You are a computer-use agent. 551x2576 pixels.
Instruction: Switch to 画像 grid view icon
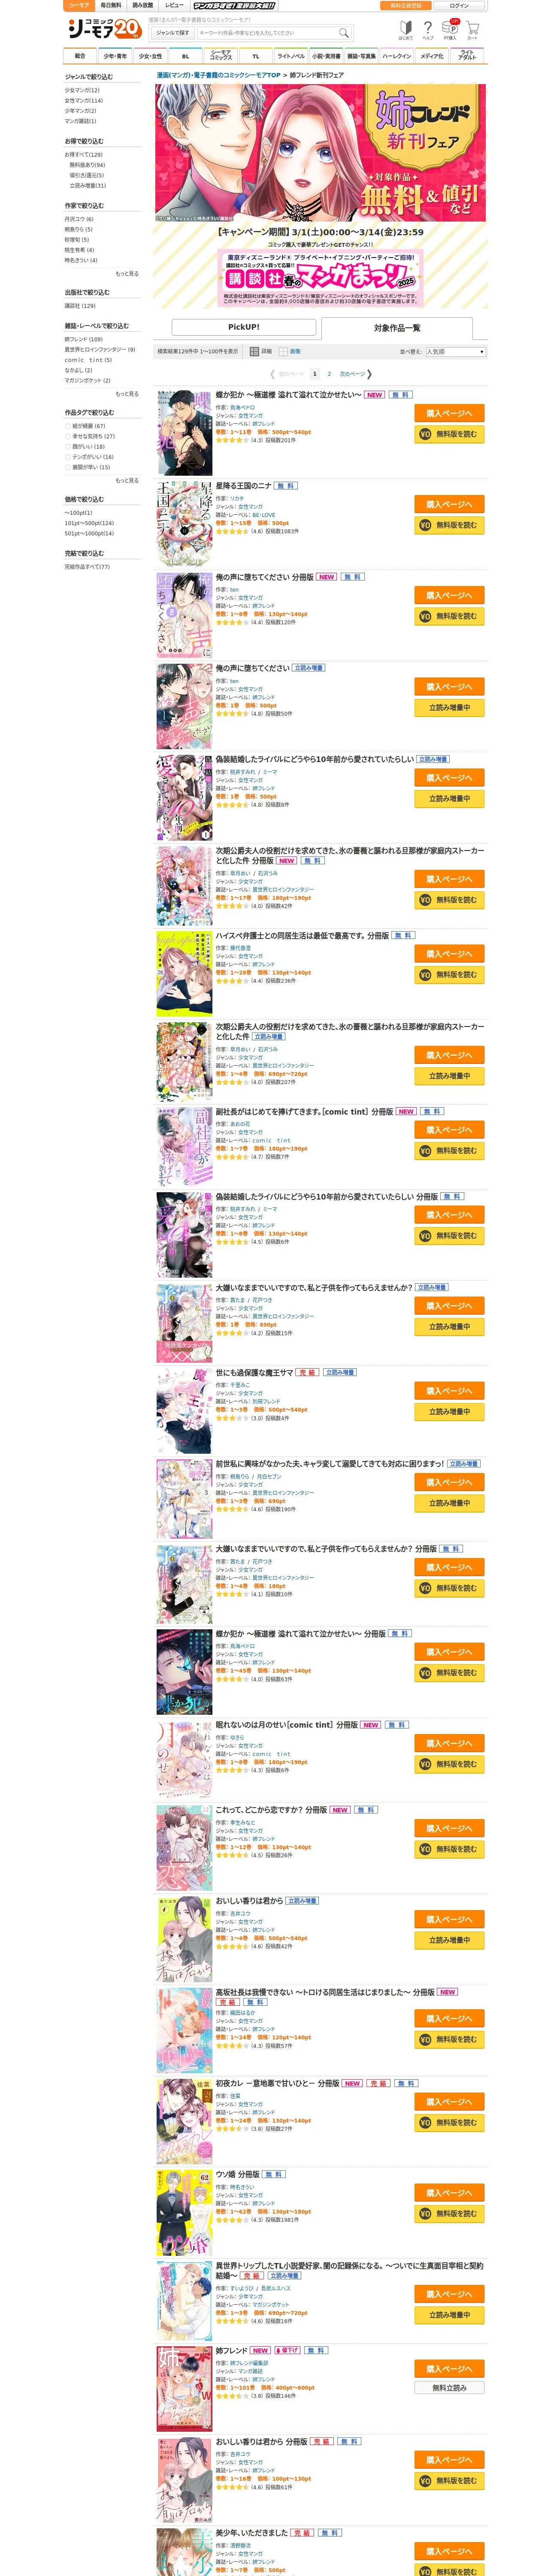[x=283, y=351]
